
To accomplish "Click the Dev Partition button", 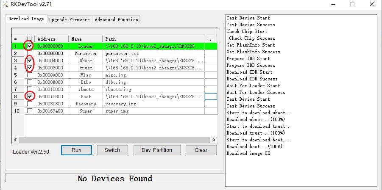I will [x=157, y=150].
